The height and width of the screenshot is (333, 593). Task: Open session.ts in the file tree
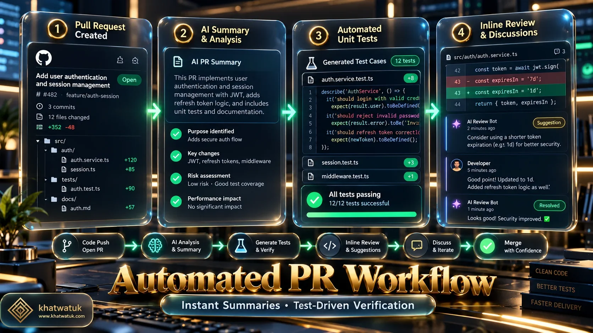pyautogui.click(x=83, y=170)
